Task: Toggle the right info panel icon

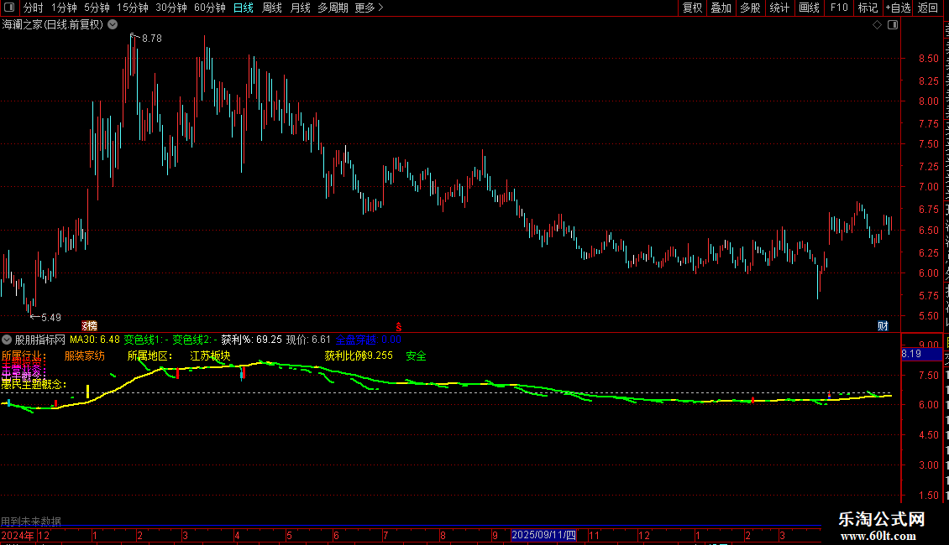Action: tap(892, 25)
